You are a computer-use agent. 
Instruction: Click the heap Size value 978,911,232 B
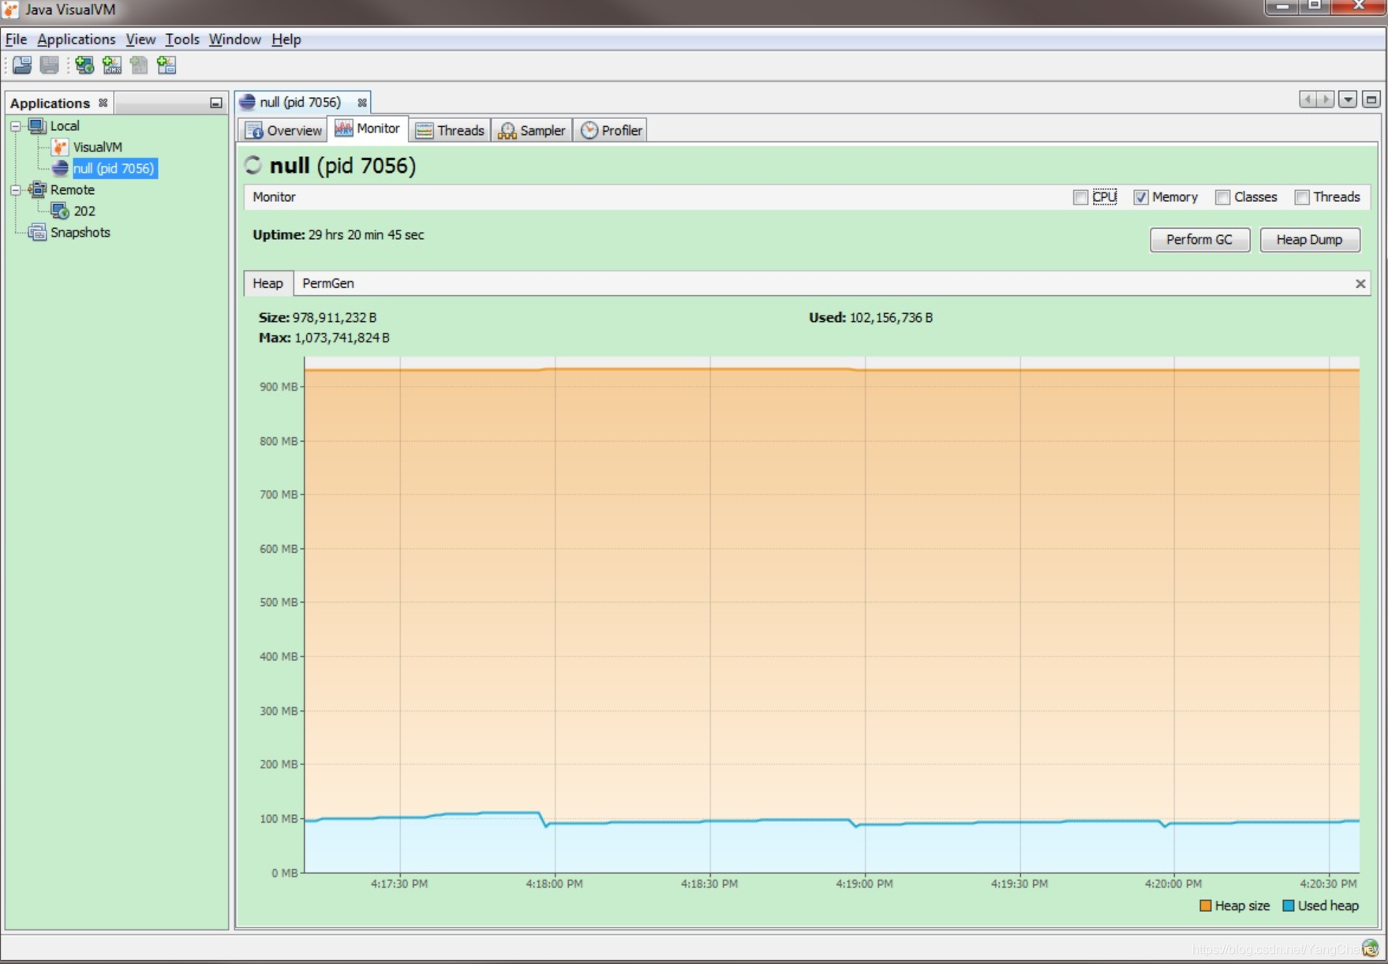[335, 318]
